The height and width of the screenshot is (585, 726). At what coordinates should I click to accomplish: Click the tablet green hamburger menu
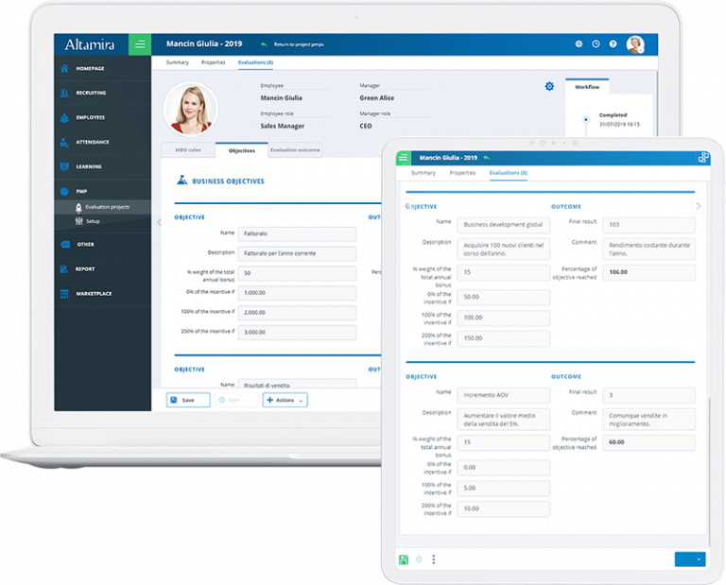(404, 158)
